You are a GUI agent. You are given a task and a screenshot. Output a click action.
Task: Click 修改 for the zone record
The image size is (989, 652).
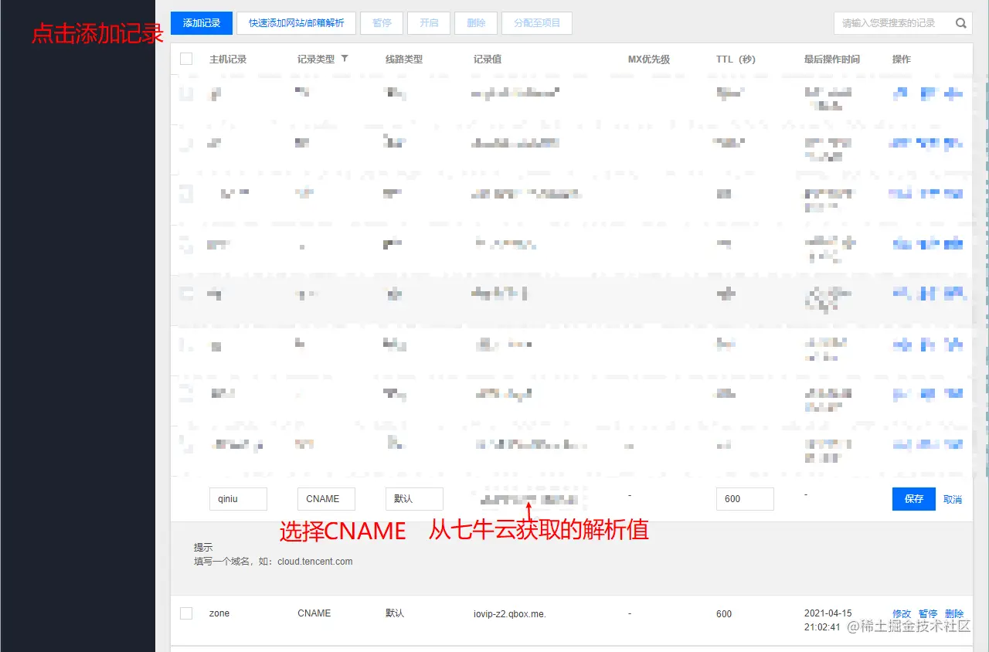(x=902, y=614)
